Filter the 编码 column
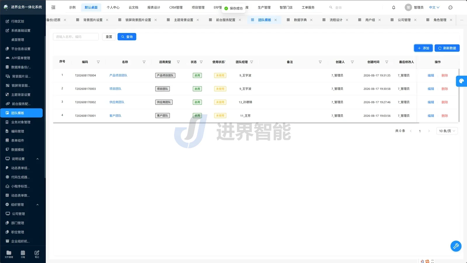Screen dimensions: 467x263 (98, 62)
